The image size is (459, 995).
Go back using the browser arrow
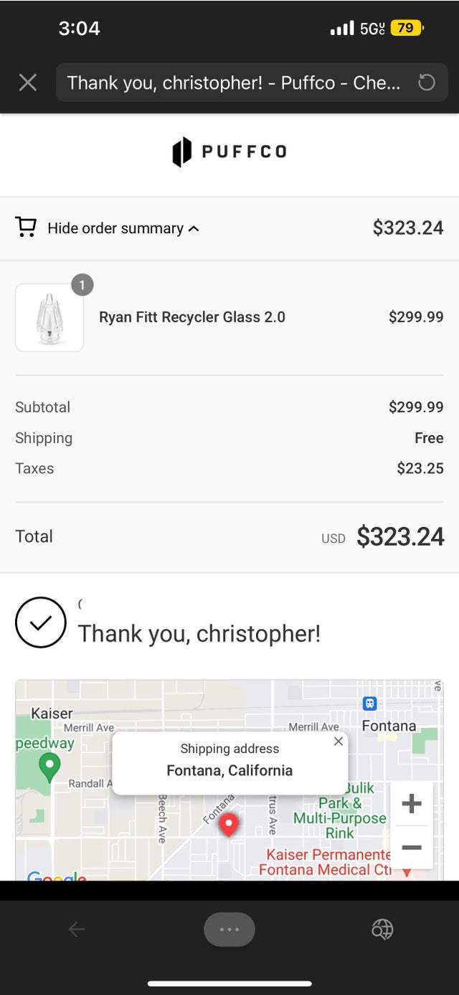pyautogui.click(x=77, y=930)
